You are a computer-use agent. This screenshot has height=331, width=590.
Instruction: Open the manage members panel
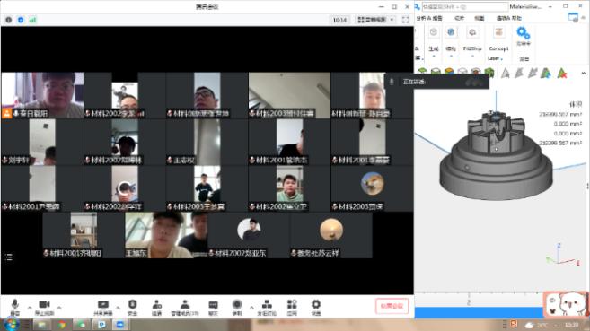(185, 308)
